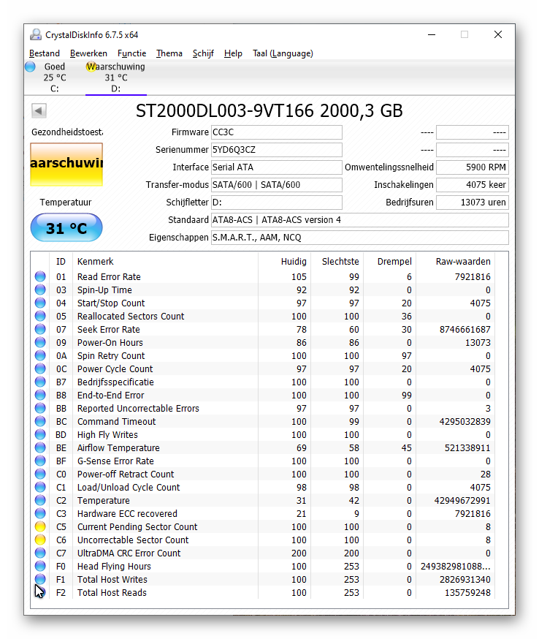Click the CrystalDiskInfo title bar app icon

36,35
